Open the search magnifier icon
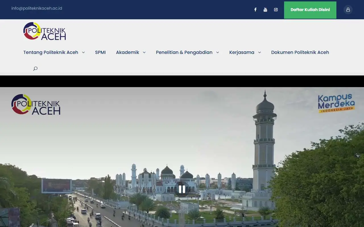This screenshot has height=227, width=364. point(35,68)
